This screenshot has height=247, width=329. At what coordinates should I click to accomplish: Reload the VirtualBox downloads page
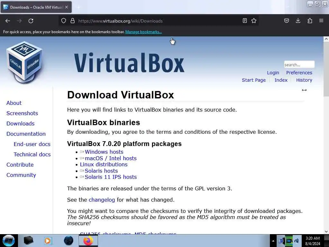(x=31, y=21)
